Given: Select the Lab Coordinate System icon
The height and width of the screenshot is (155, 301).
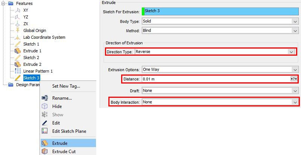Looking at the screenshot, I should tap(17, 37).
